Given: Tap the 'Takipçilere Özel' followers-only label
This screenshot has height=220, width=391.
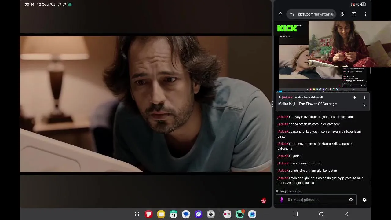Looking at the screenshot, I should [289, 191].
